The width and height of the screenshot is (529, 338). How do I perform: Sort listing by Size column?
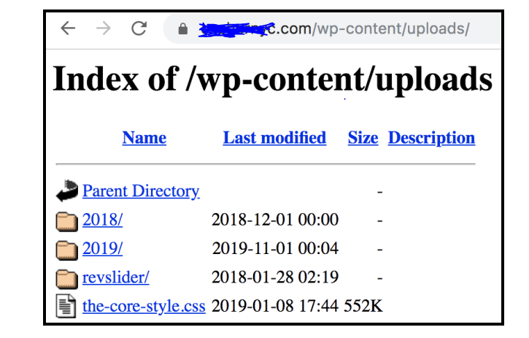[363, 138]
